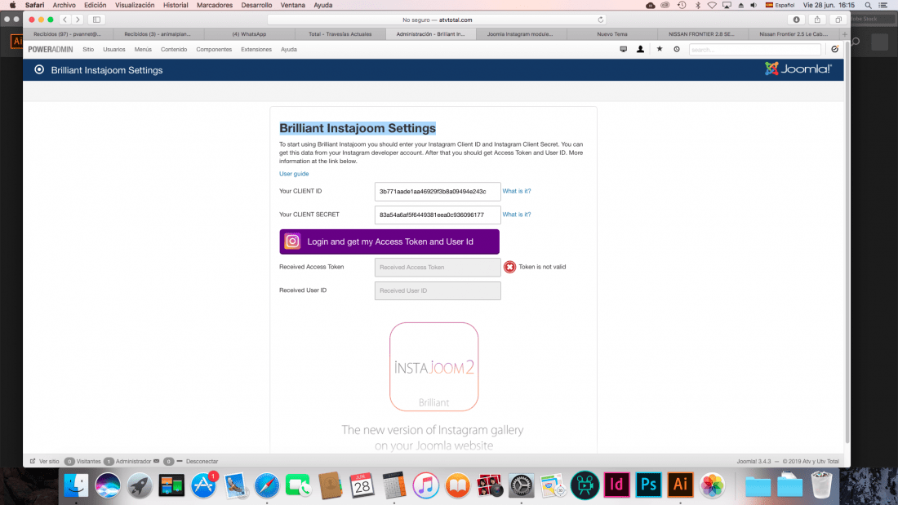The image size is (898, 505).
Task: Switch to the WhatsApp tab
Action: (249, 33)
